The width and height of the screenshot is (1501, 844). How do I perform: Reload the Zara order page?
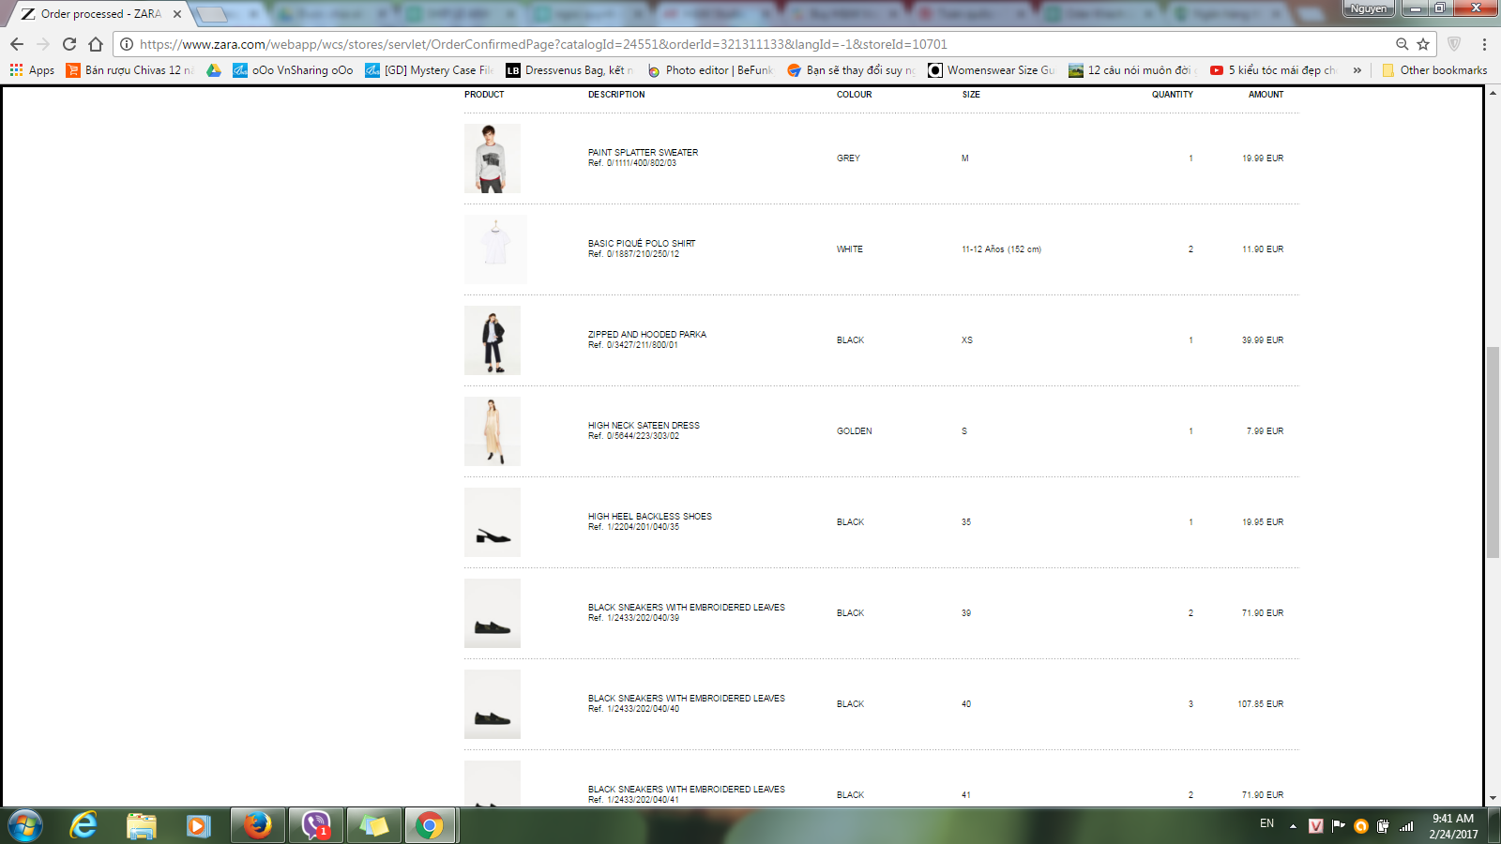pyautogui.click(x=69, y=44)
